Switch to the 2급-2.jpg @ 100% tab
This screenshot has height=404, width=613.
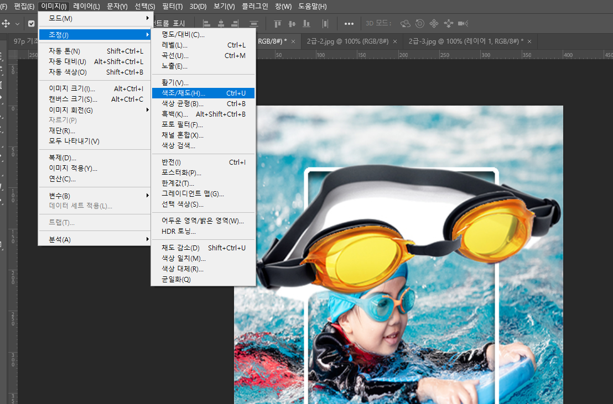pos(347,41)
